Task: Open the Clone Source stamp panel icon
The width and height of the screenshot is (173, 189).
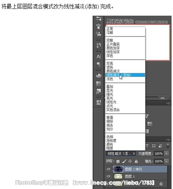Action: [99, 34]
